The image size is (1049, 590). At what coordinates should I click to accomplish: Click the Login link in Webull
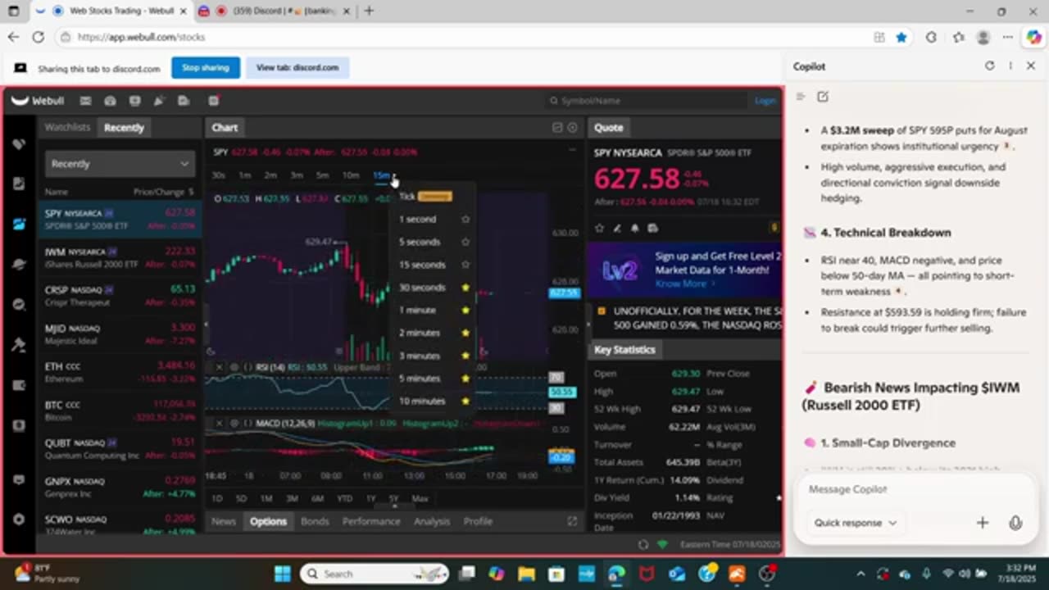click(765, 101)
